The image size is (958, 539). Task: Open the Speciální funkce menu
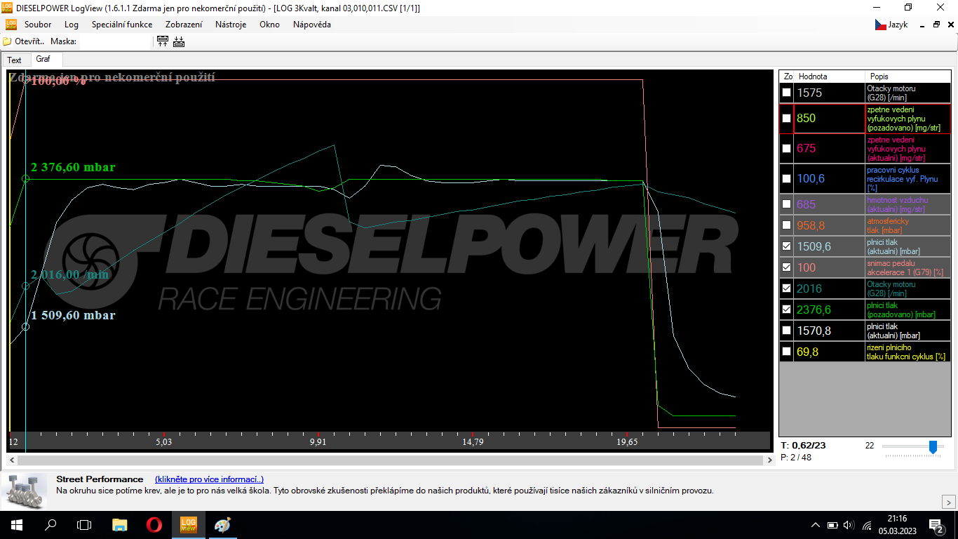pos(122,25)
